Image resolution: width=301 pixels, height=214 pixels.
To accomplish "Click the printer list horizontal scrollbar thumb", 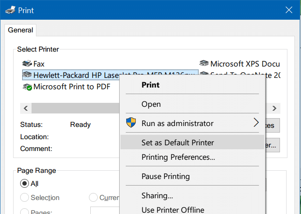I will tap(75, 108).
